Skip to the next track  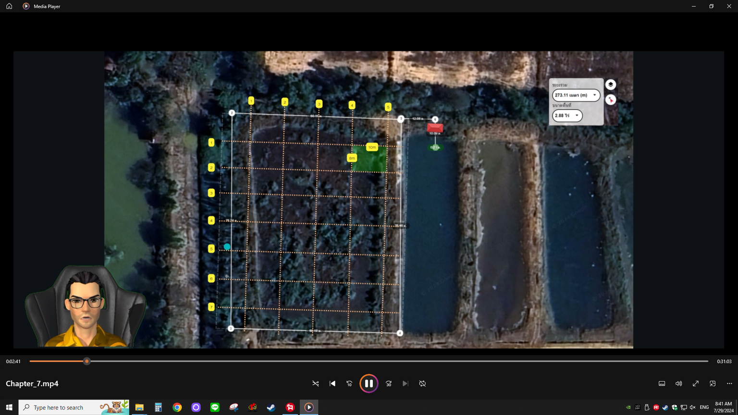coord(406,383)
